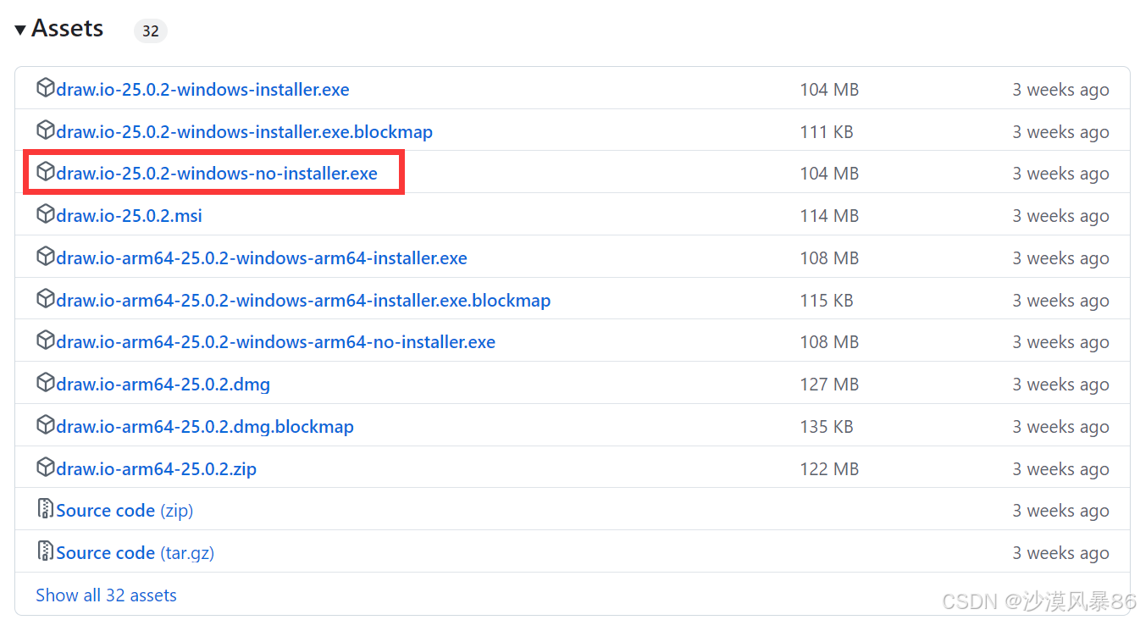This screenshot has height=620, width=1140.
Task: Download Source code (tar.gz)
Action: [x=135, y=553]
